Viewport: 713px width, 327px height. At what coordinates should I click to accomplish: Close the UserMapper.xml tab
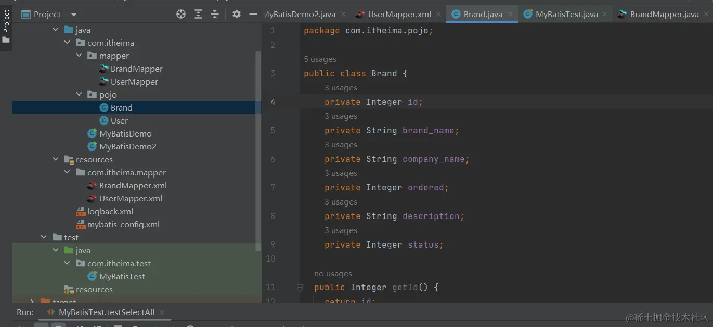438,15
